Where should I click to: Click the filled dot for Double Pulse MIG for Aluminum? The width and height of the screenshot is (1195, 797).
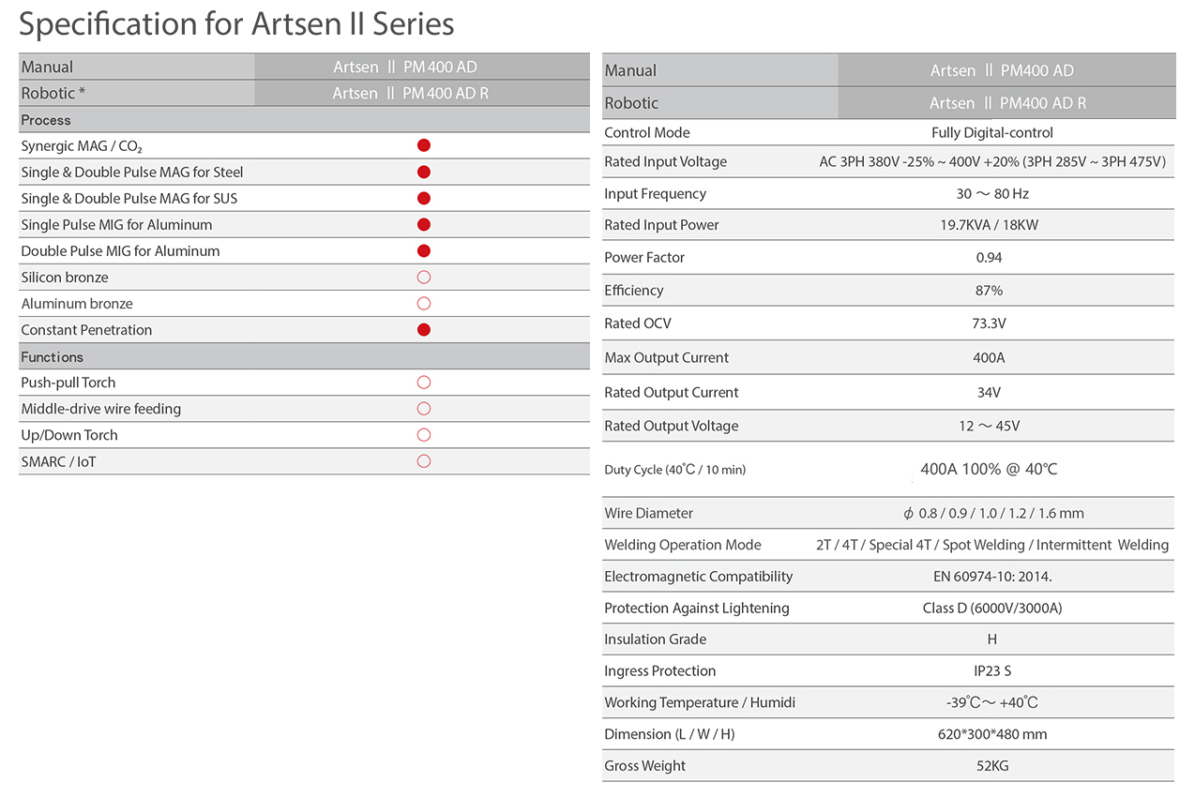pos(423,250)
